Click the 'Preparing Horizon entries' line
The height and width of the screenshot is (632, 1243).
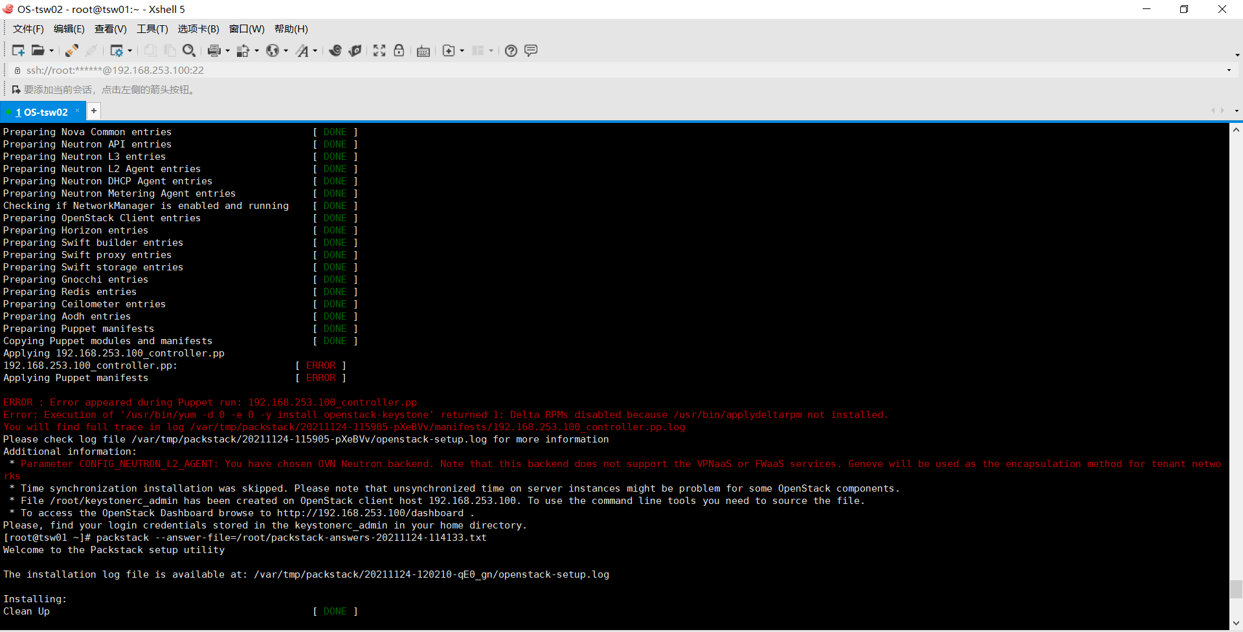[76, 230]
